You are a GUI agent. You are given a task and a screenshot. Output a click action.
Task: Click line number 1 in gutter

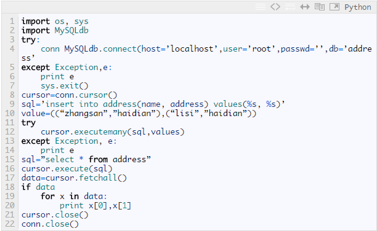click(12, 21)
